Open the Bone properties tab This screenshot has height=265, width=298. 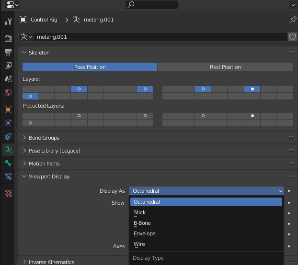[x=8, y=163]
